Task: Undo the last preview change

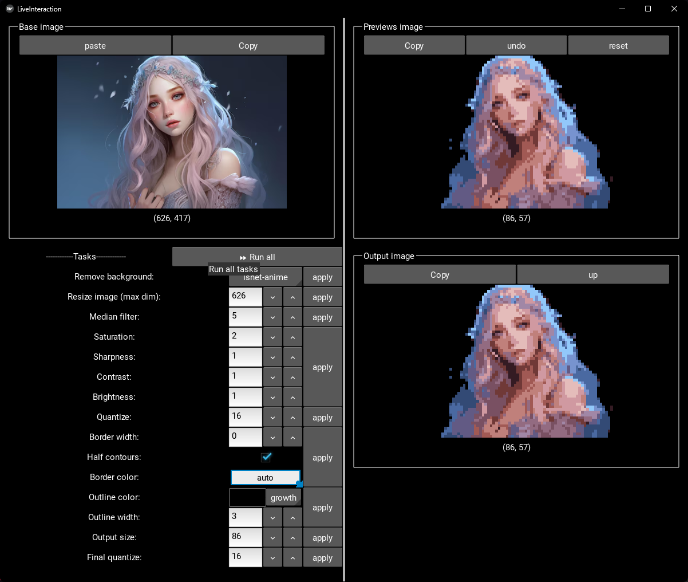Action: click(x=516, y=46)
